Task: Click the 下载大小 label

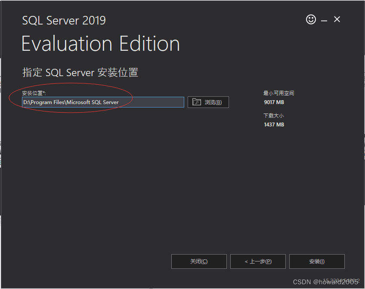Action: point(273,116)
